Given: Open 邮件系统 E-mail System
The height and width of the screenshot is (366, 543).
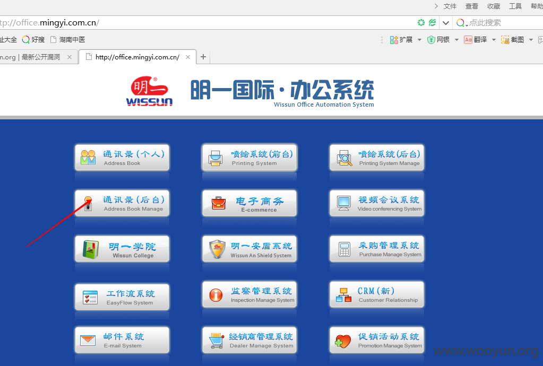Looking at the screenshot, I should pyautogui.click(x=122, y=341).
